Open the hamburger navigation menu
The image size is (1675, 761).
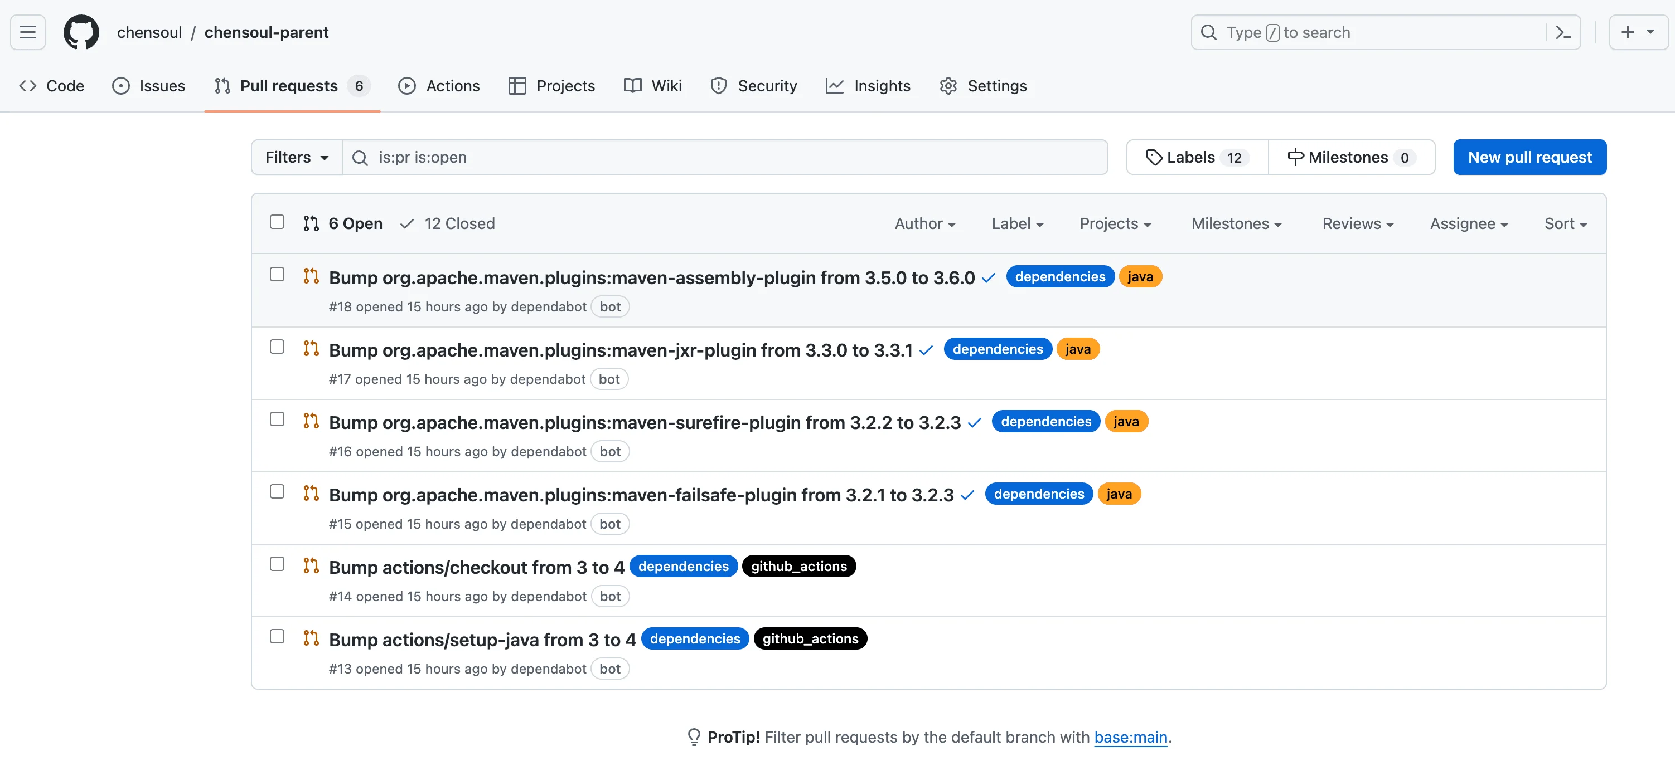[28, 32]
